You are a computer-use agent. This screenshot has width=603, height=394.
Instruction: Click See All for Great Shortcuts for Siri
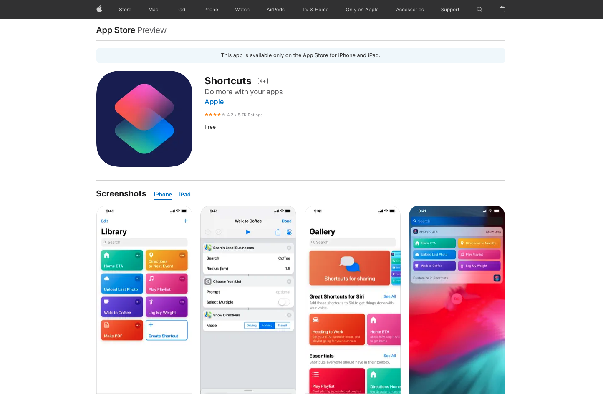pos(390,296)
